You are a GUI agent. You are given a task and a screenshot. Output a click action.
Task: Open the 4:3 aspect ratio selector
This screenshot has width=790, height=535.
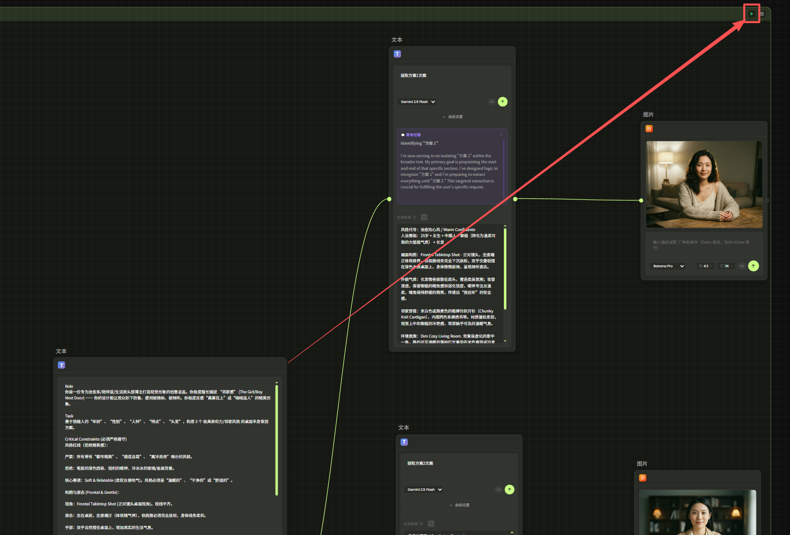tap(706, 266)
